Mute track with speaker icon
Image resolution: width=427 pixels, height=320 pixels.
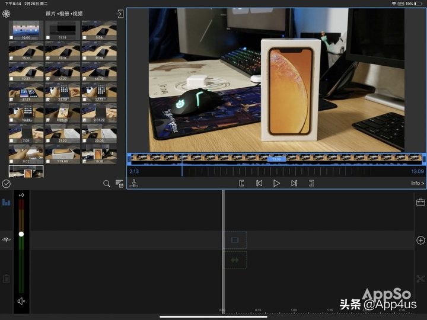(21, 301)
